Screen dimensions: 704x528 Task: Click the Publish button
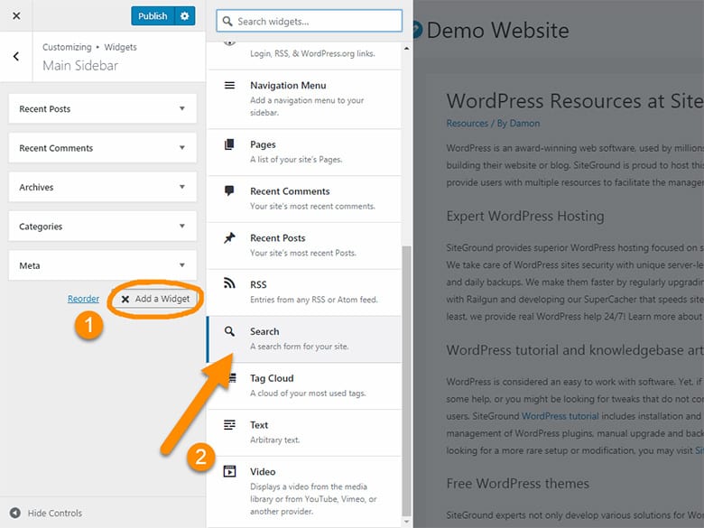click(x=153, y=16)
